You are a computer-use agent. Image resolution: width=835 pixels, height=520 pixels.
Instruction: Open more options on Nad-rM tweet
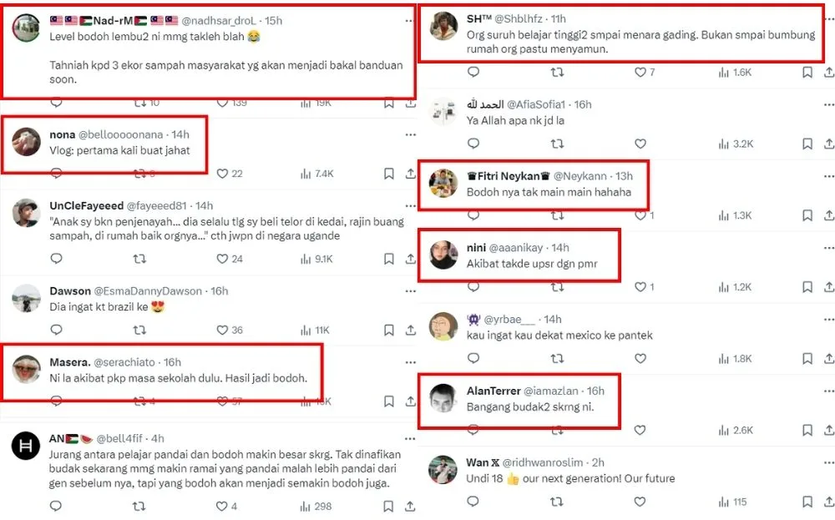pyautogui.click(x=410, y=18)
